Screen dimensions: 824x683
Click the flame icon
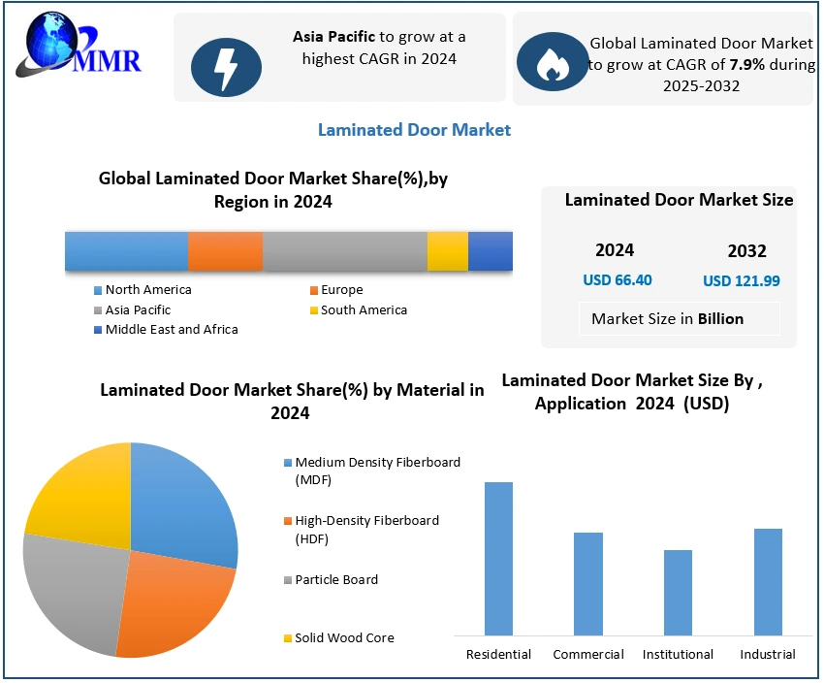coord(551,63)
